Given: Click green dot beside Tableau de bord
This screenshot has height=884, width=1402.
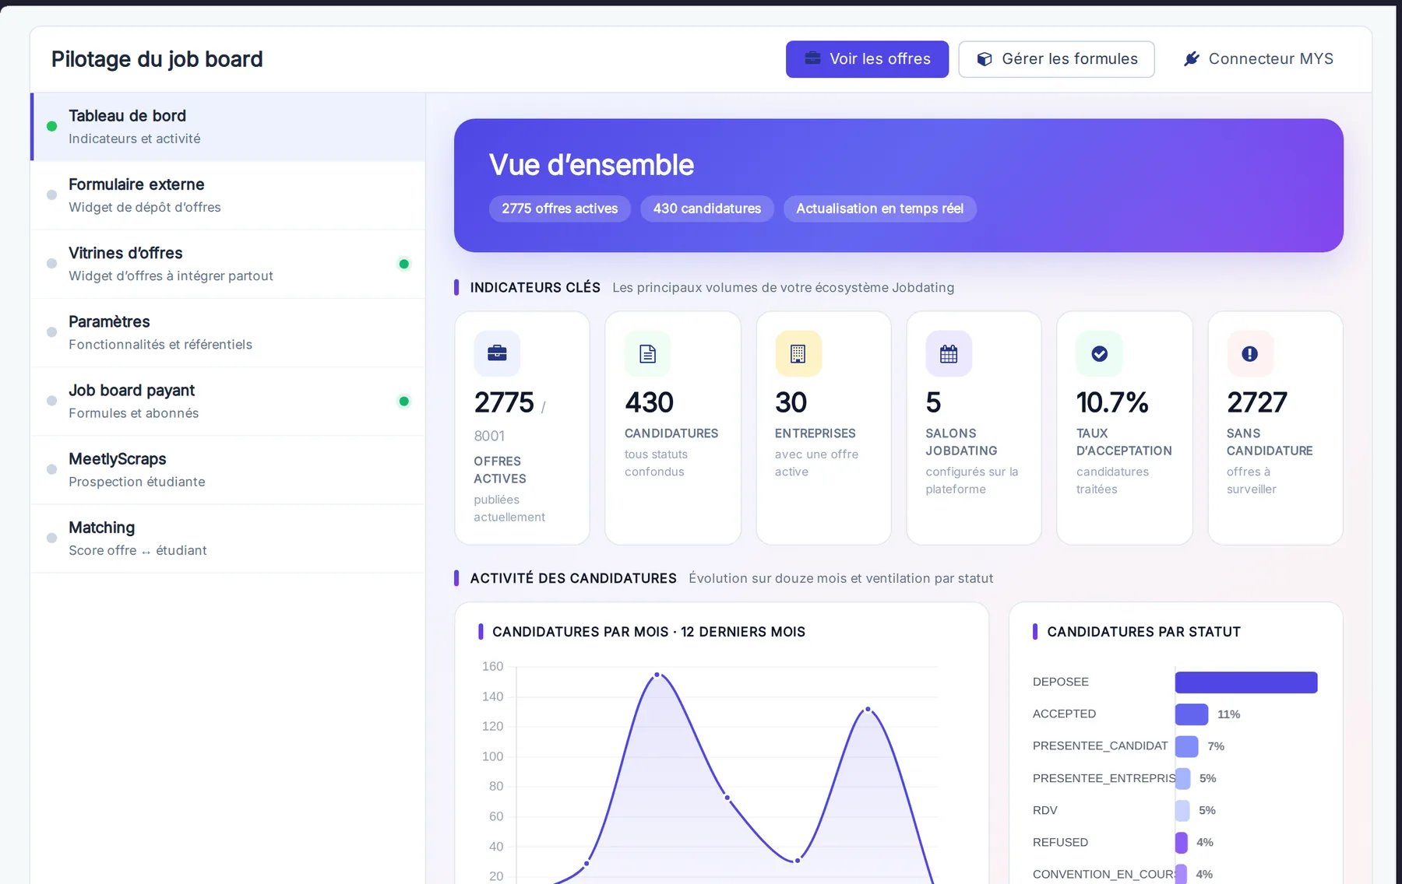Looking at the screenshot, I should 51,126.
